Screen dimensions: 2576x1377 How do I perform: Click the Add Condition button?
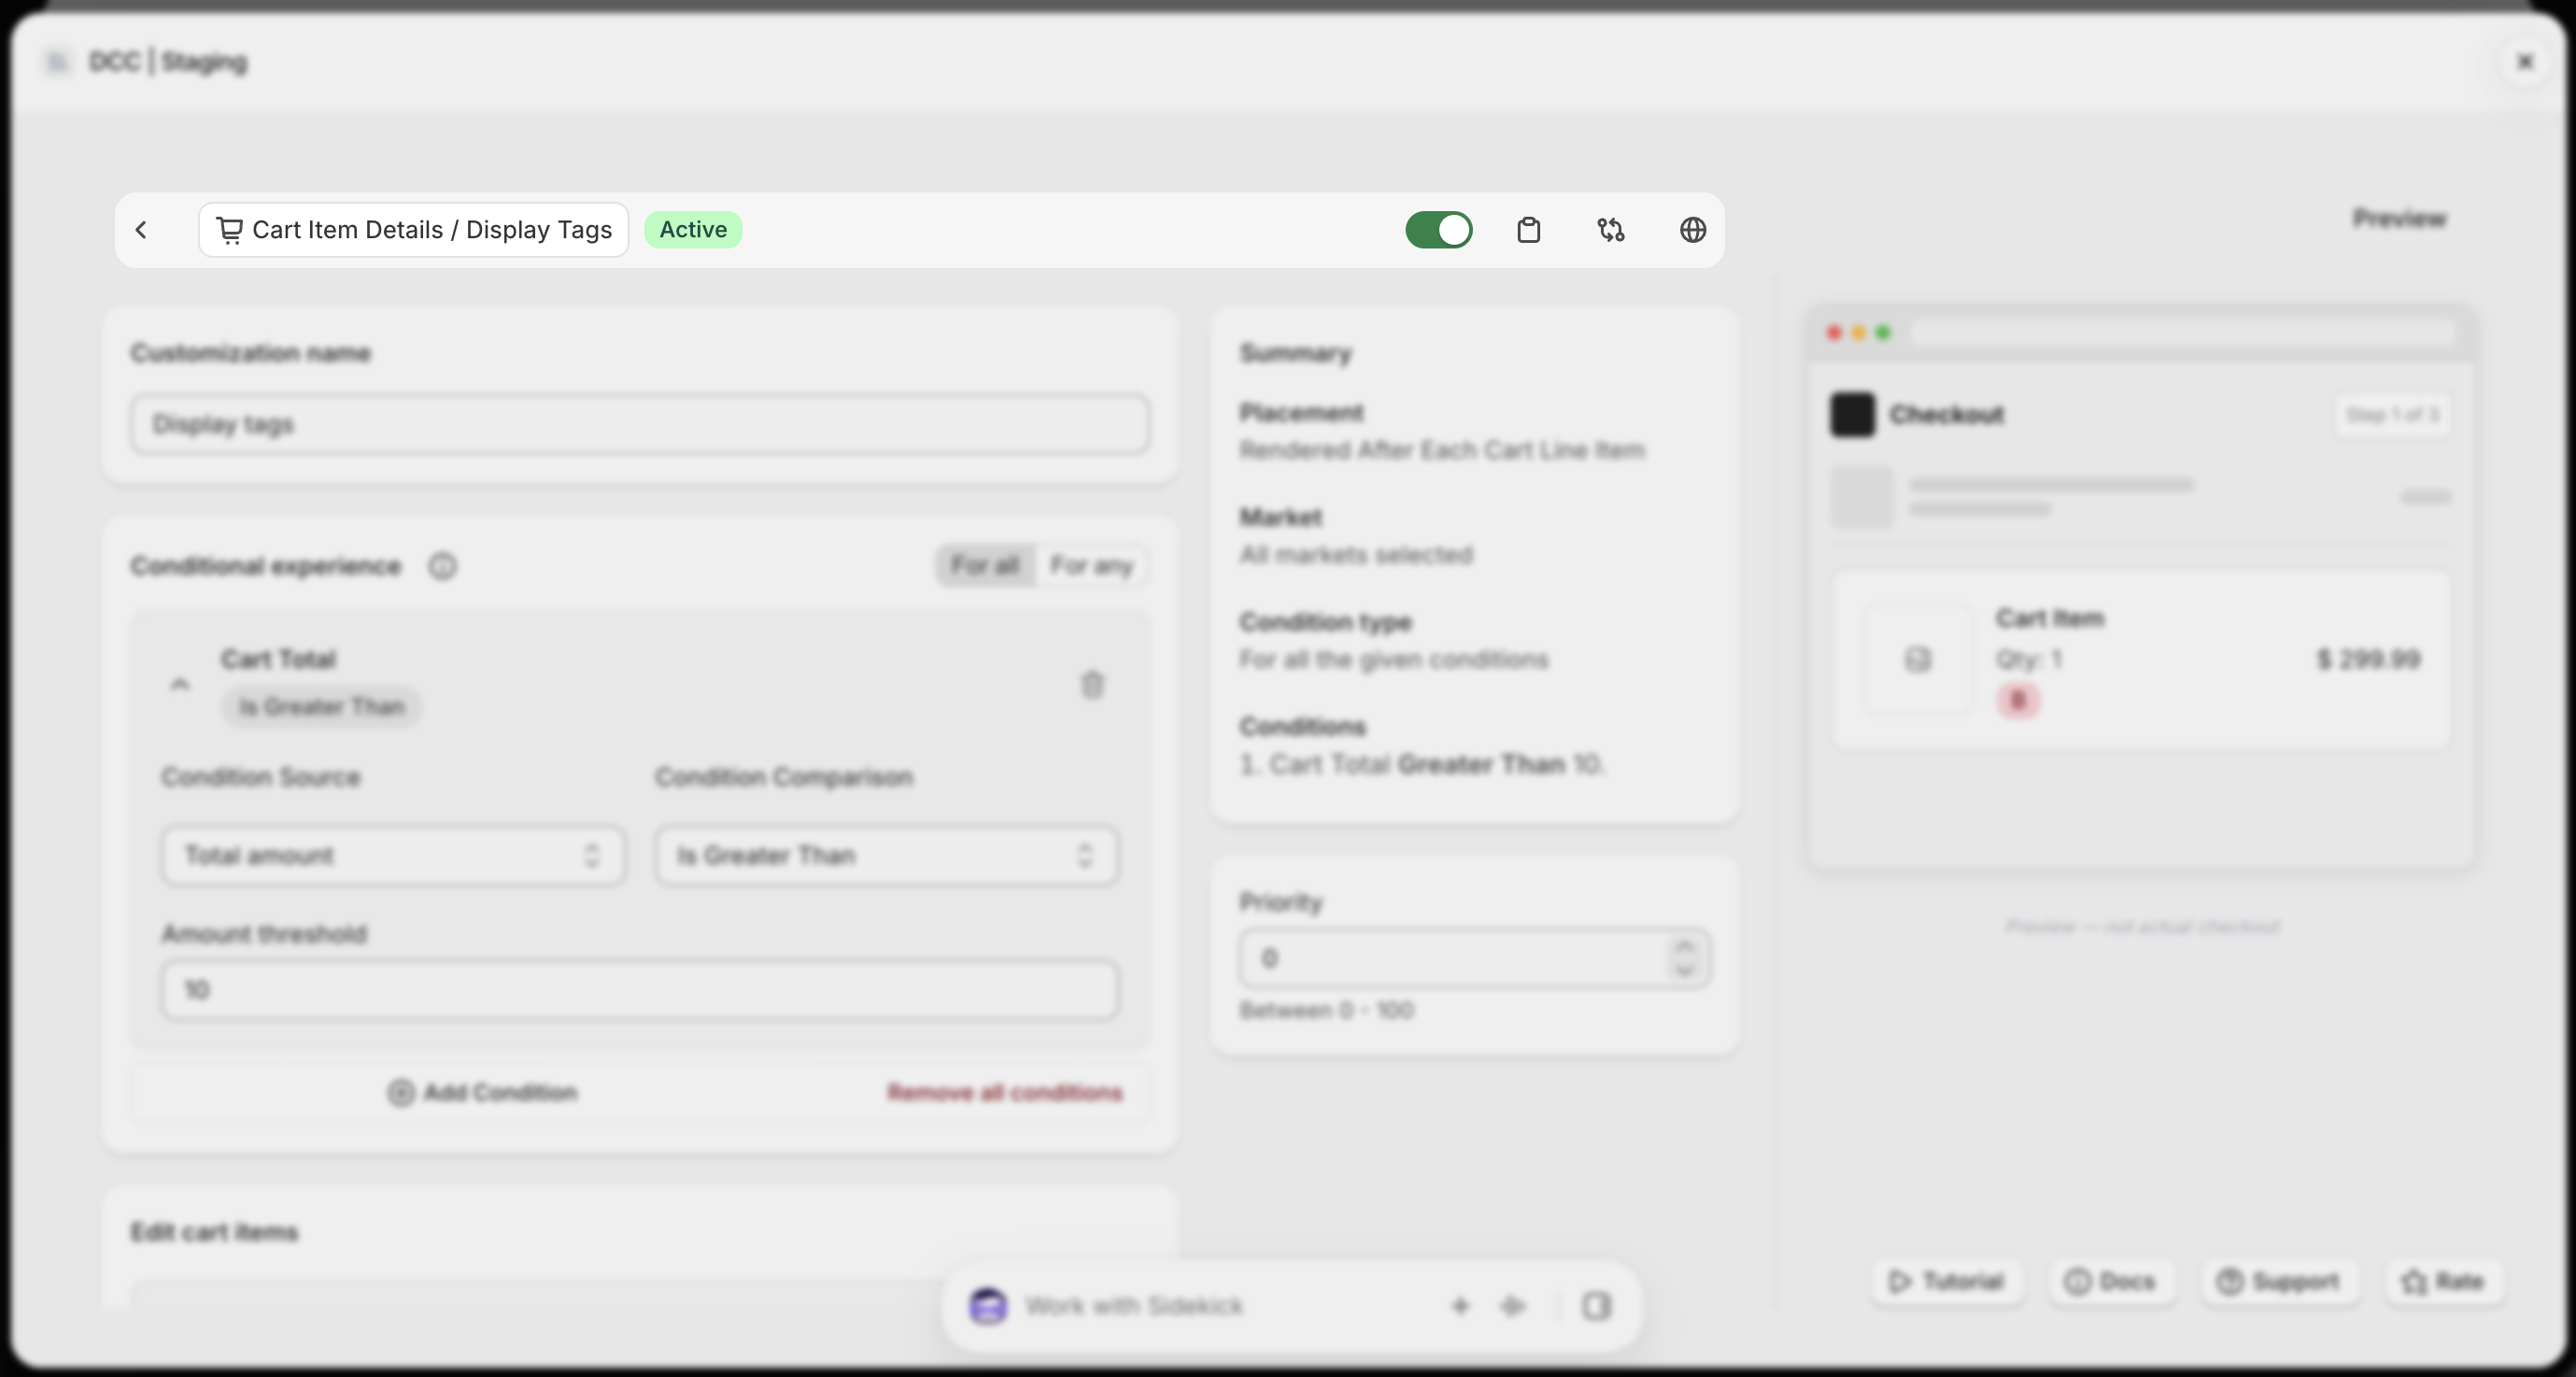[482, 1092]
